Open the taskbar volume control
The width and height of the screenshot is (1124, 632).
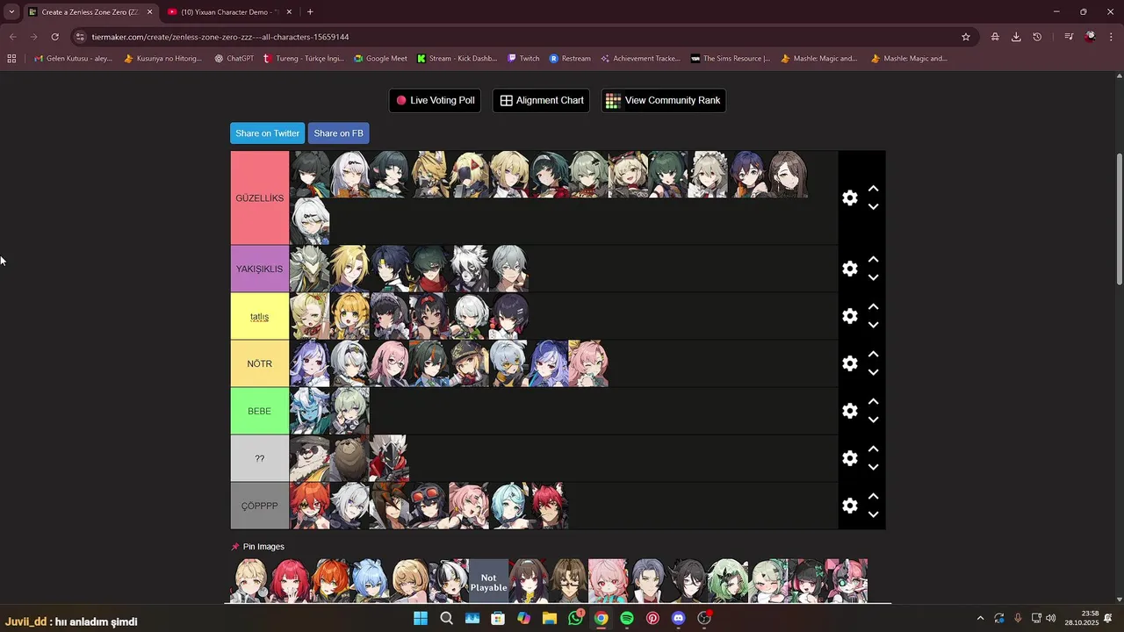(x=1050, y=618)
